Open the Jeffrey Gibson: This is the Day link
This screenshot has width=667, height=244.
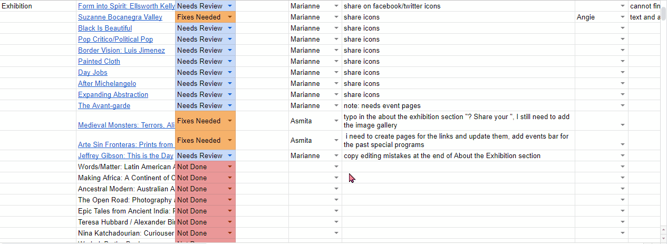126,155
